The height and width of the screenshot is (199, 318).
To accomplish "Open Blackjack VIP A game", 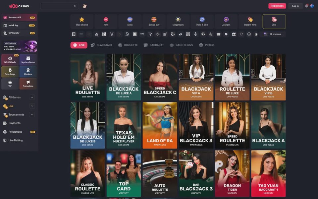I will click(196, 77).
